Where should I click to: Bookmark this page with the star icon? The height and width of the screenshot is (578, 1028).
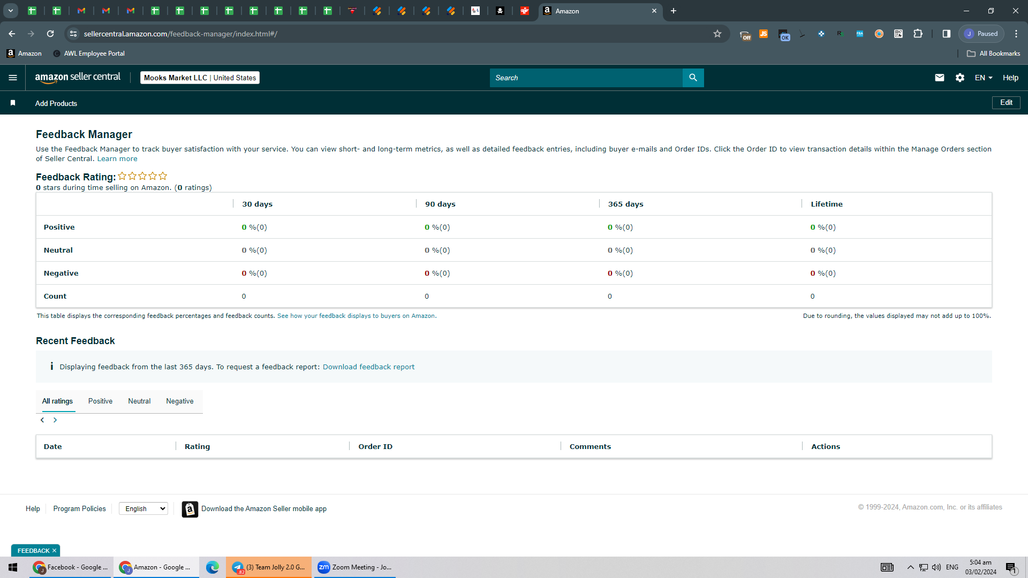pos(717,34)
